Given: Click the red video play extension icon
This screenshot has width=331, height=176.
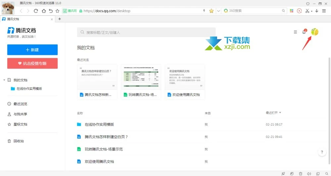Looking at the screenshot, I should click(x=299, y=11).
